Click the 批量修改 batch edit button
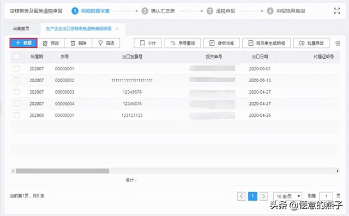 [x=311, y=43]
